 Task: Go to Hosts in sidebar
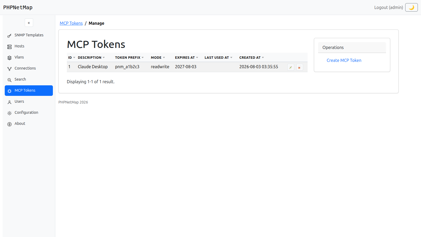coord(29,46)
